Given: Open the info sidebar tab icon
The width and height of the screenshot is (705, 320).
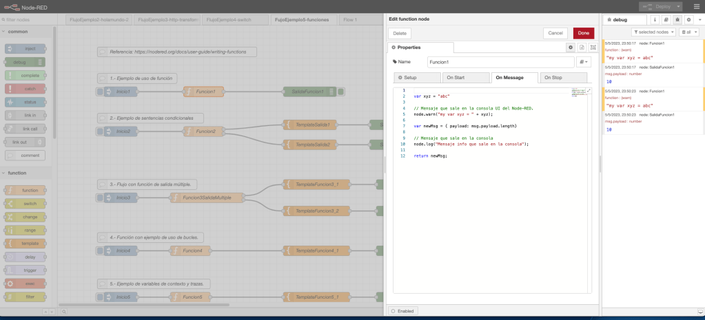Looking at the screenshot, I should coord(655,20).
